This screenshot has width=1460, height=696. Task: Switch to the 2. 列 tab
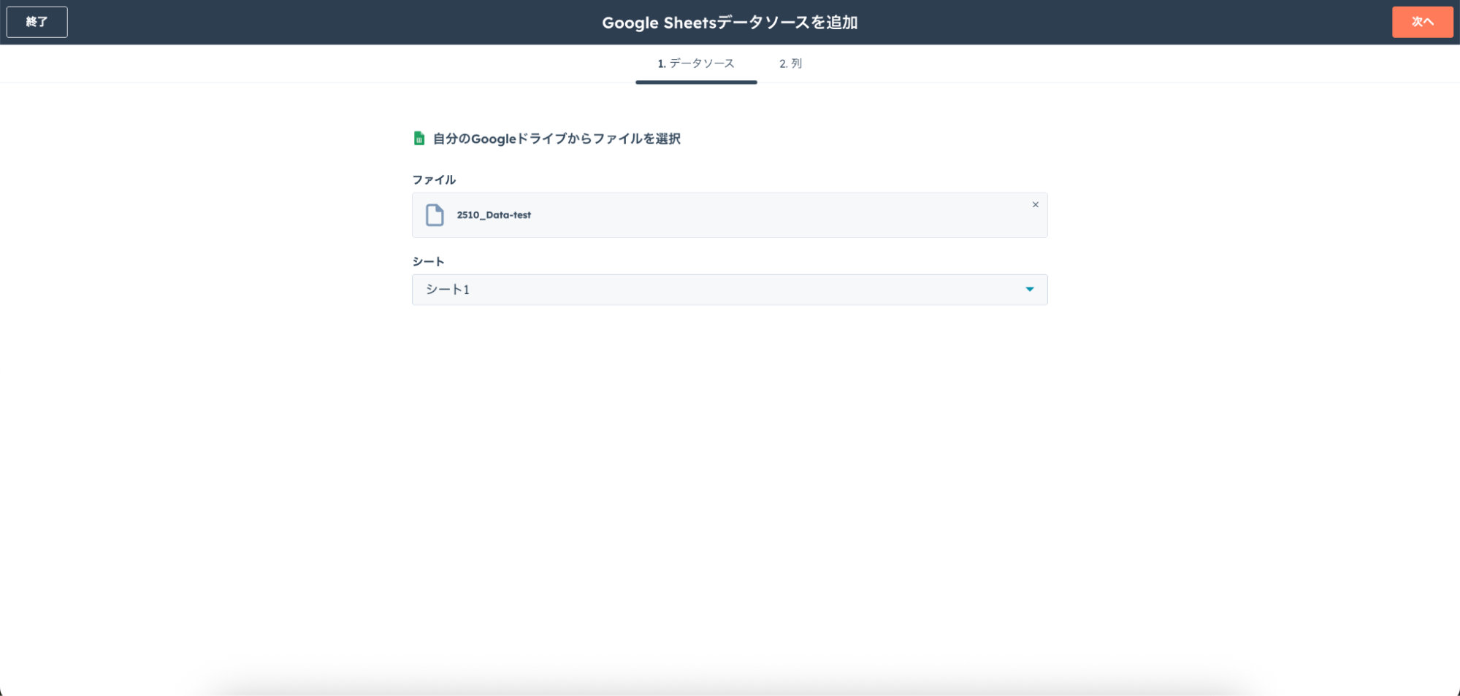790,63
